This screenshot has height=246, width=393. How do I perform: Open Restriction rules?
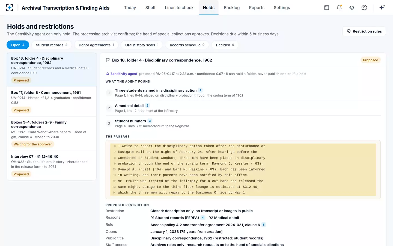364,31
